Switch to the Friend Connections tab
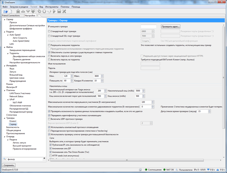227x173 pixels. [11, 16]
